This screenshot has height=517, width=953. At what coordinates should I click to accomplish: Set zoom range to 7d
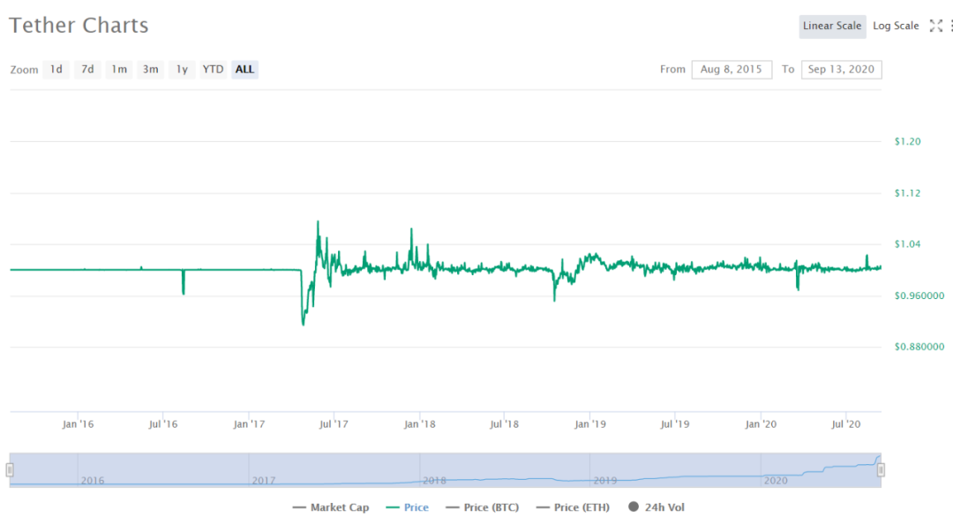click(x=87, y=70)
